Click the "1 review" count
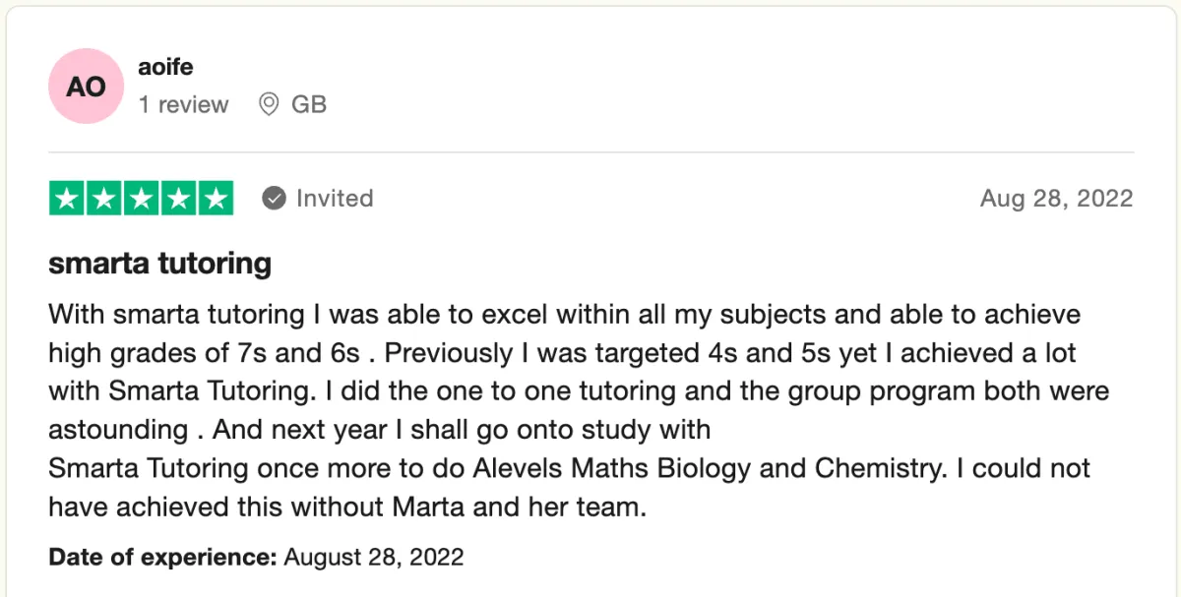This screenshot has height=597, width=1181. [x=183, y=104]
